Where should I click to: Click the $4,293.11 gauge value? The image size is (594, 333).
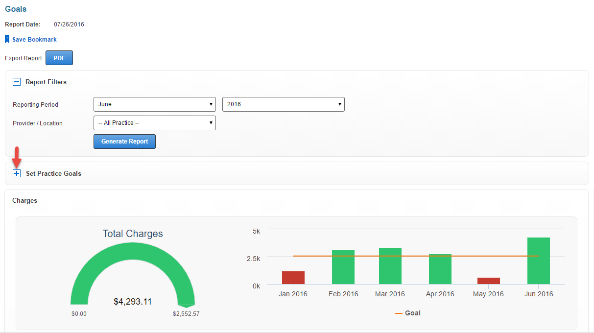[133, 302]
